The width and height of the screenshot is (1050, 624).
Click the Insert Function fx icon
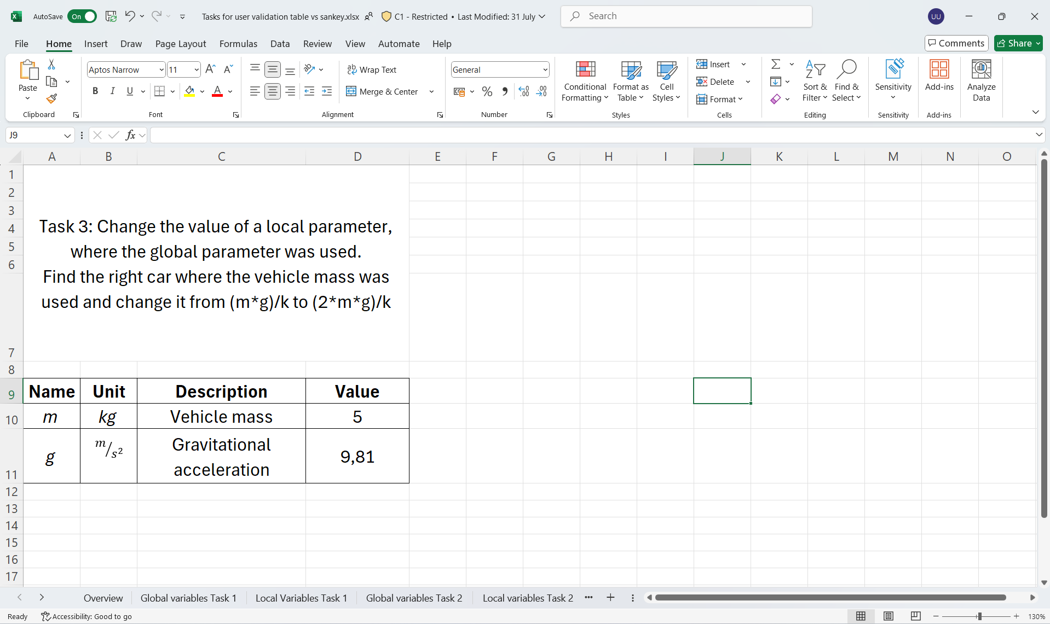130,135
